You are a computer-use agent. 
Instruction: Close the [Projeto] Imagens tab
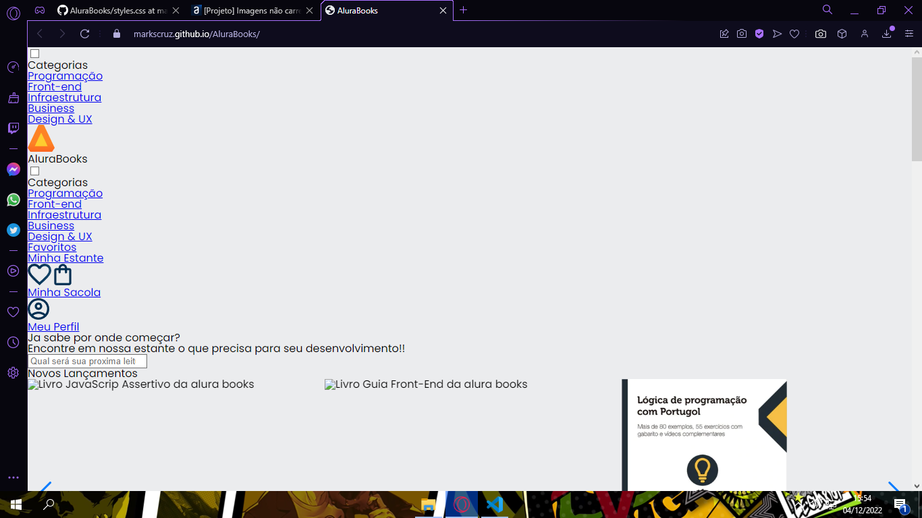pyautogui.click(x=309, y=10)
